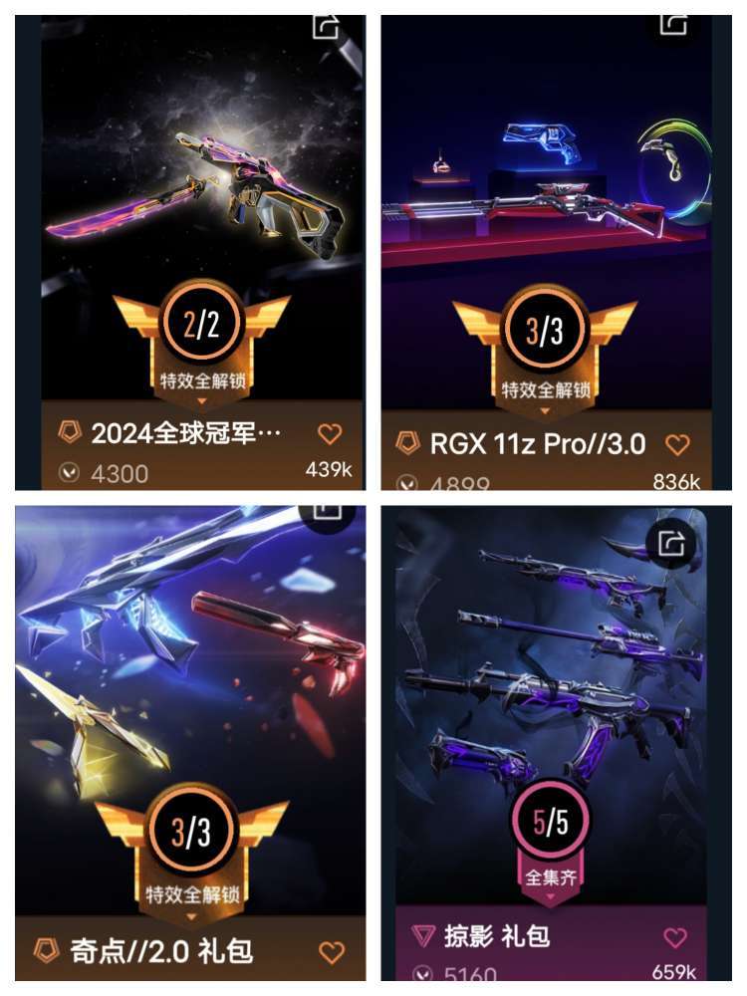Tap the triangle tier icon beside 掠影 礼包
Viewport: 747px width, 996px height.
point(422,935)
